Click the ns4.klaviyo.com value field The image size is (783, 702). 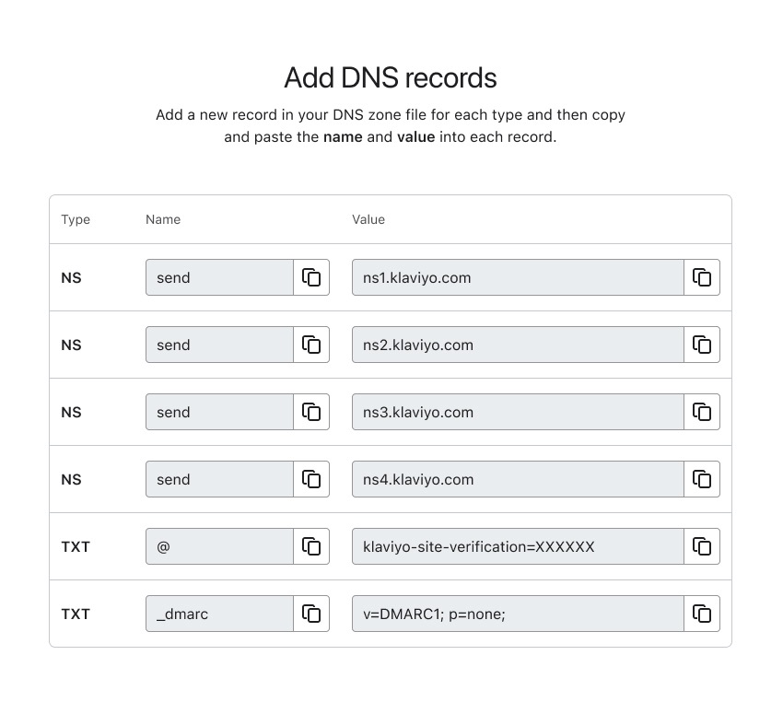point(517,479)
